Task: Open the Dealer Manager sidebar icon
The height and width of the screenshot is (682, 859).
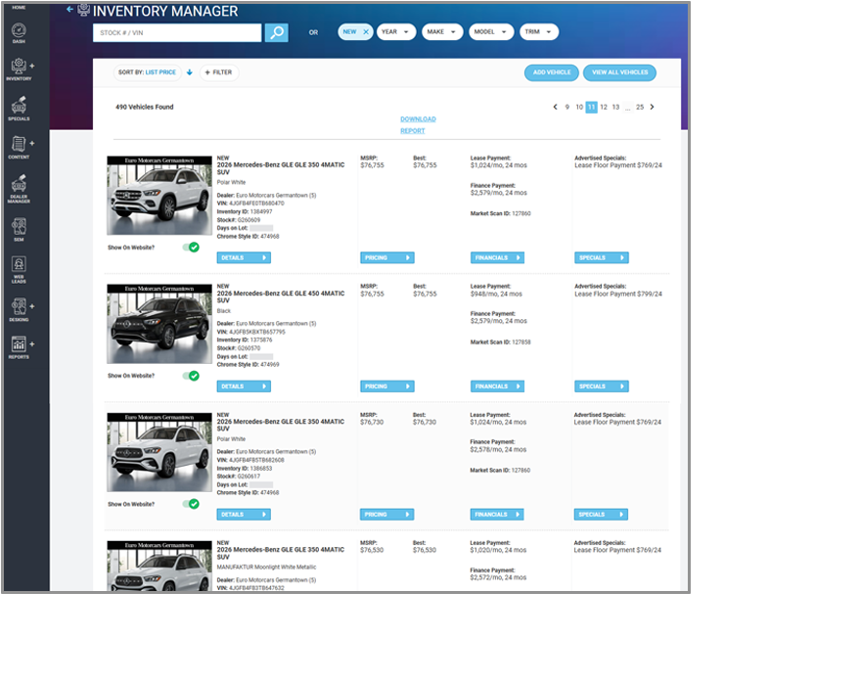Action: (x=19, y=188)
